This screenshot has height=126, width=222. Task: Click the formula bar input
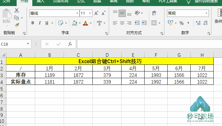pyautogui.click(x=149, y=44)
